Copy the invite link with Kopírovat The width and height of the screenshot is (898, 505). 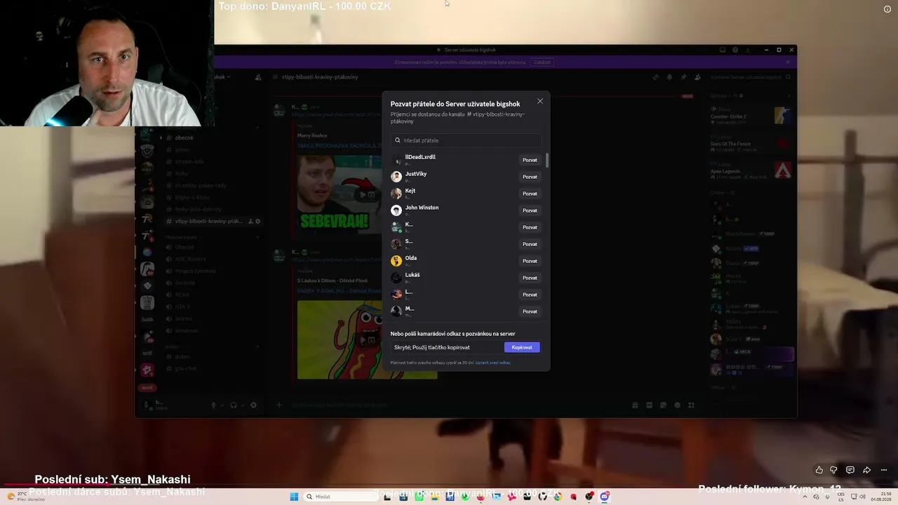(522, 347)
